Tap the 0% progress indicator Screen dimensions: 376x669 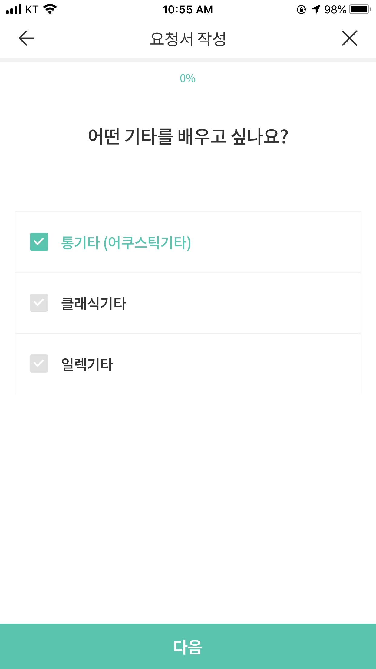point(188,78)
